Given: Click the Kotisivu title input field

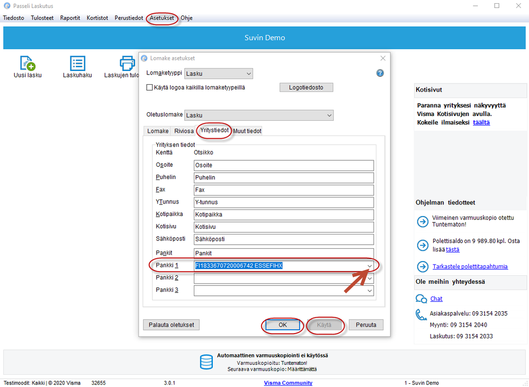Looking at the screenshot, I should [x=284, y=227].
